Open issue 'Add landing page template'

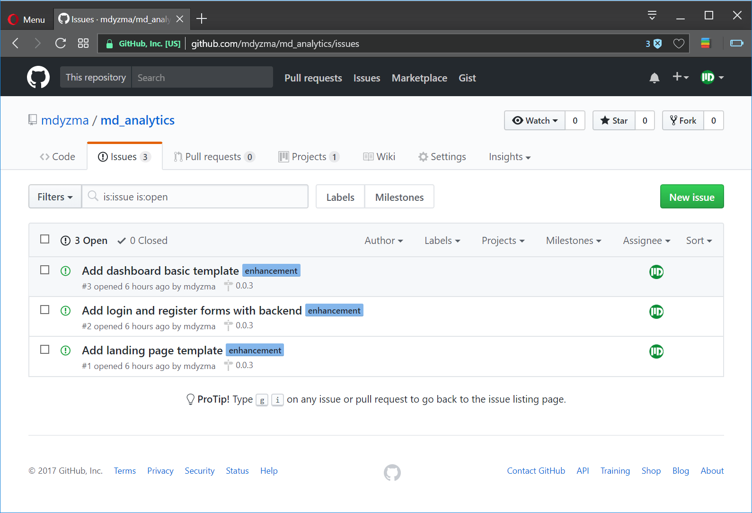coord(152,351)
